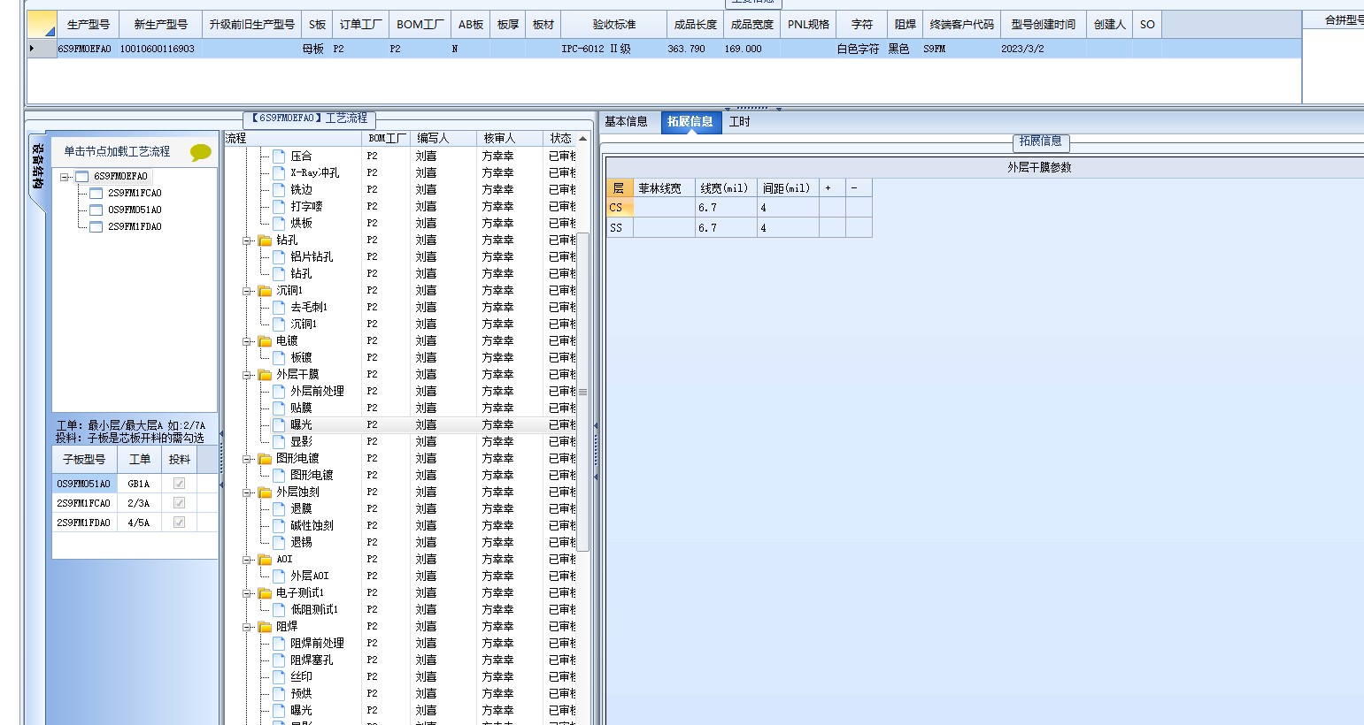
Task: Collapse the 6S9FM0EFA0 root tree node
Action: tap(65, 177)
